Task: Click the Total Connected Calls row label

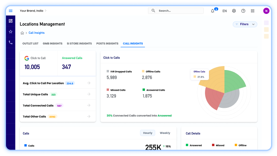Action: [x=38, y=105]
